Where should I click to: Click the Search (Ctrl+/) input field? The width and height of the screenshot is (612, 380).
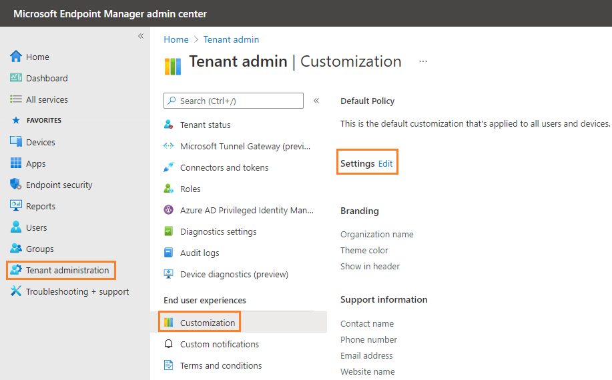(x=234, y=101)
